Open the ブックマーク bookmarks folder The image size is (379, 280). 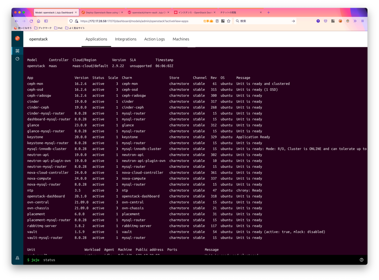point(43,28)
